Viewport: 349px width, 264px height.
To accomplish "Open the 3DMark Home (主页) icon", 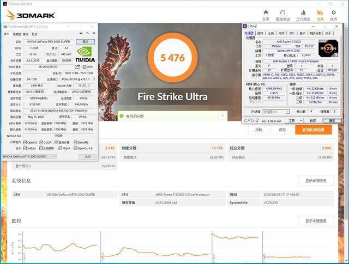I will 266,12.
